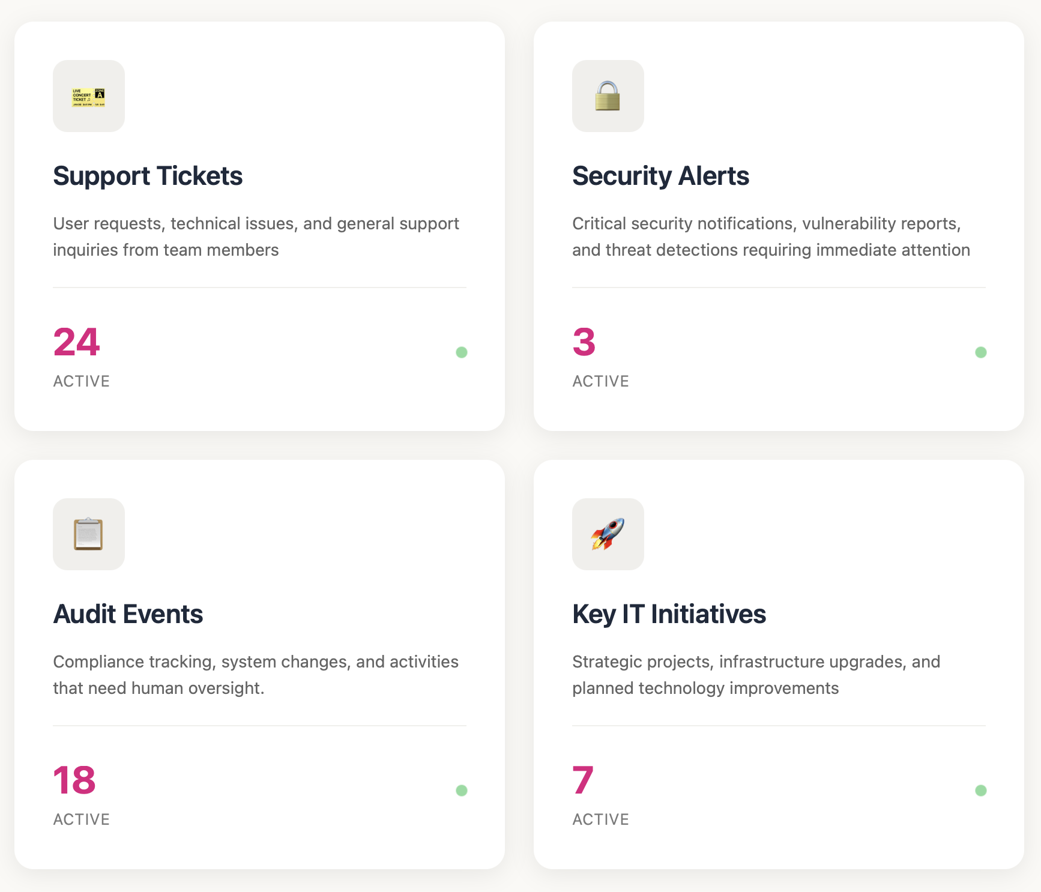Click the Audit Events description text
The image size is (1041, 892).
(256, 675)
